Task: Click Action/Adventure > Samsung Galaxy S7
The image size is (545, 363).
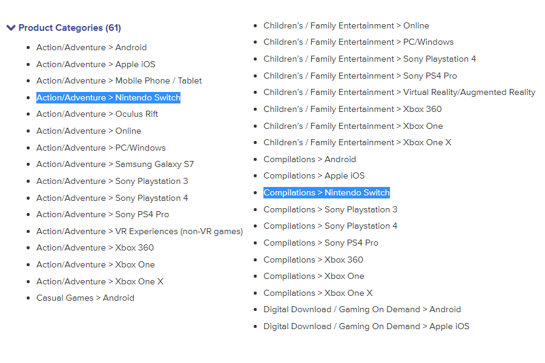Action: (x=115, y=164)
